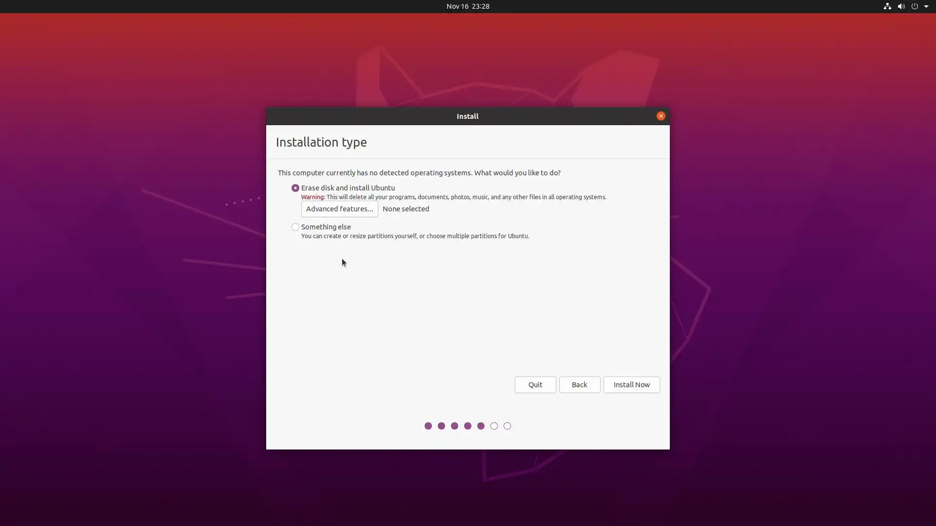Screen dimensions: 936x526
Task: Click the sixth empty progress dot
Action: click(x=494, y=426)
